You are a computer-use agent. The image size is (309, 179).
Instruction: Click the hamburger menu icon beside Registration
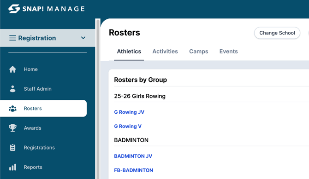click(x=12, y=38)
